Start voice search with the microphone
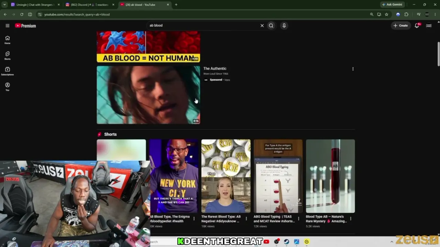 coord(284,25)
